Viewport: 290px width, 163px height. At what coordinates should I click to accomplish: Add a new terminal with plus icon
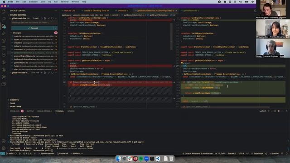coord(269,111)
